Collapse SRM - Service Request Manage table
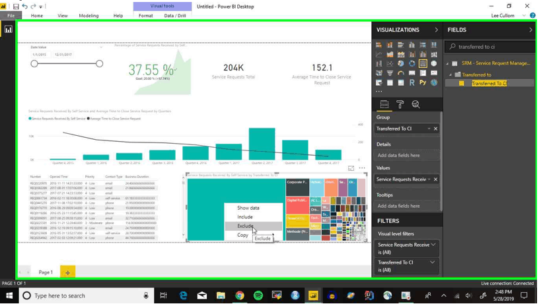This screenshot has width=539, height=304. click(447, 63)
